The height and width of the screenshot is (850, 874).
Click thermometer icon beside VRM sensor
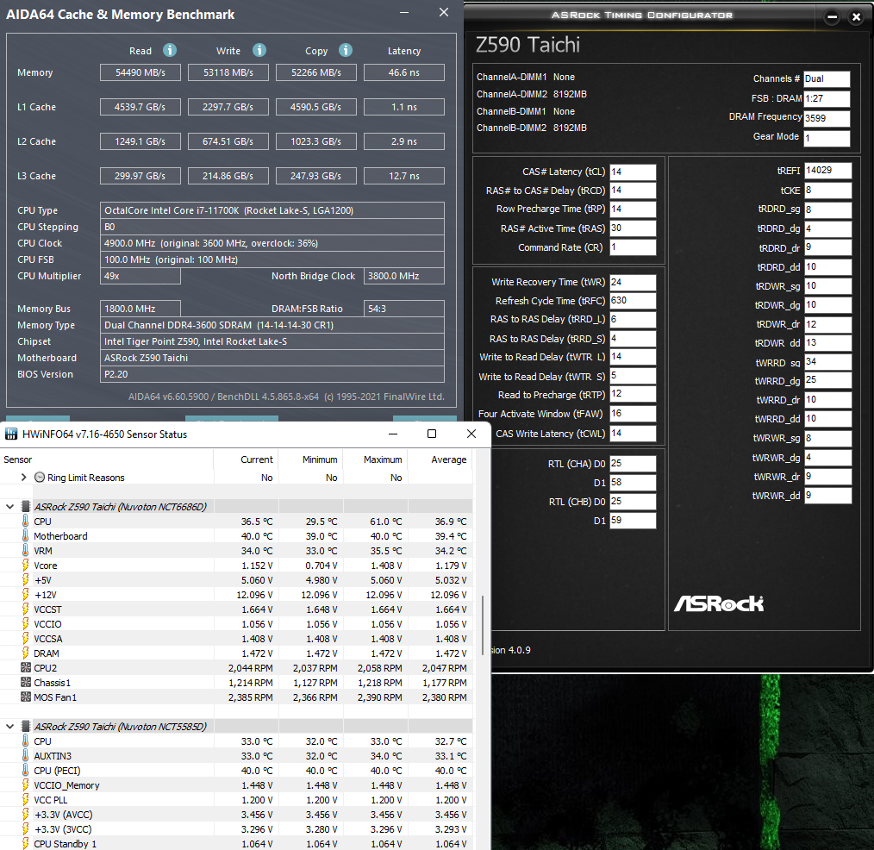click(26, 550)
